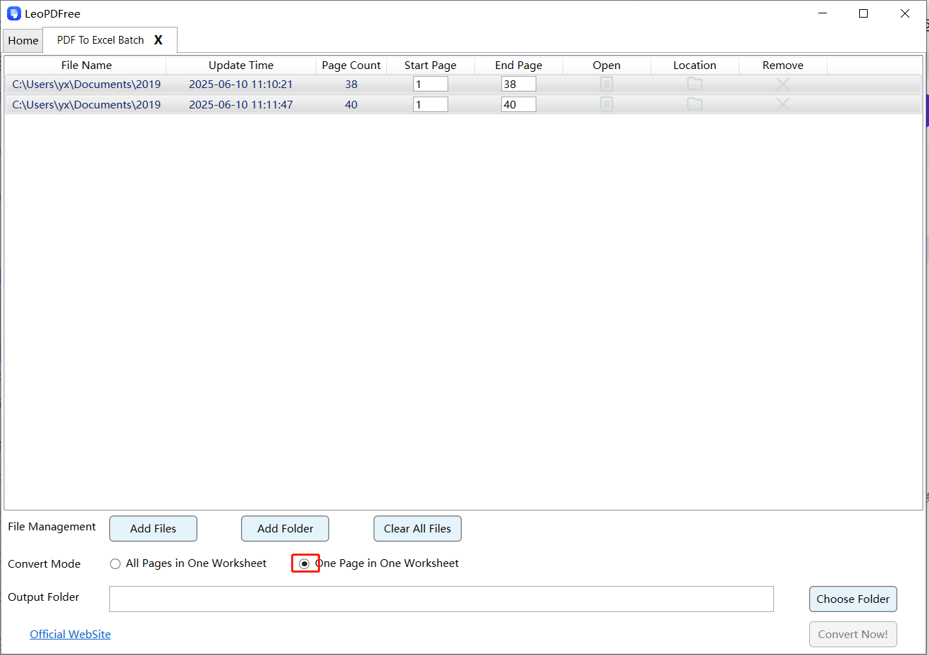Screen dimensions: 929x655
Task: Choose an output folder
Action: [853, 599]
